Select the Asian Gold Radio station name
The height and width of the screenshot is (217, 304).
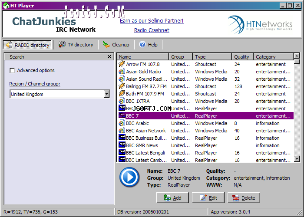pos(143,72)
